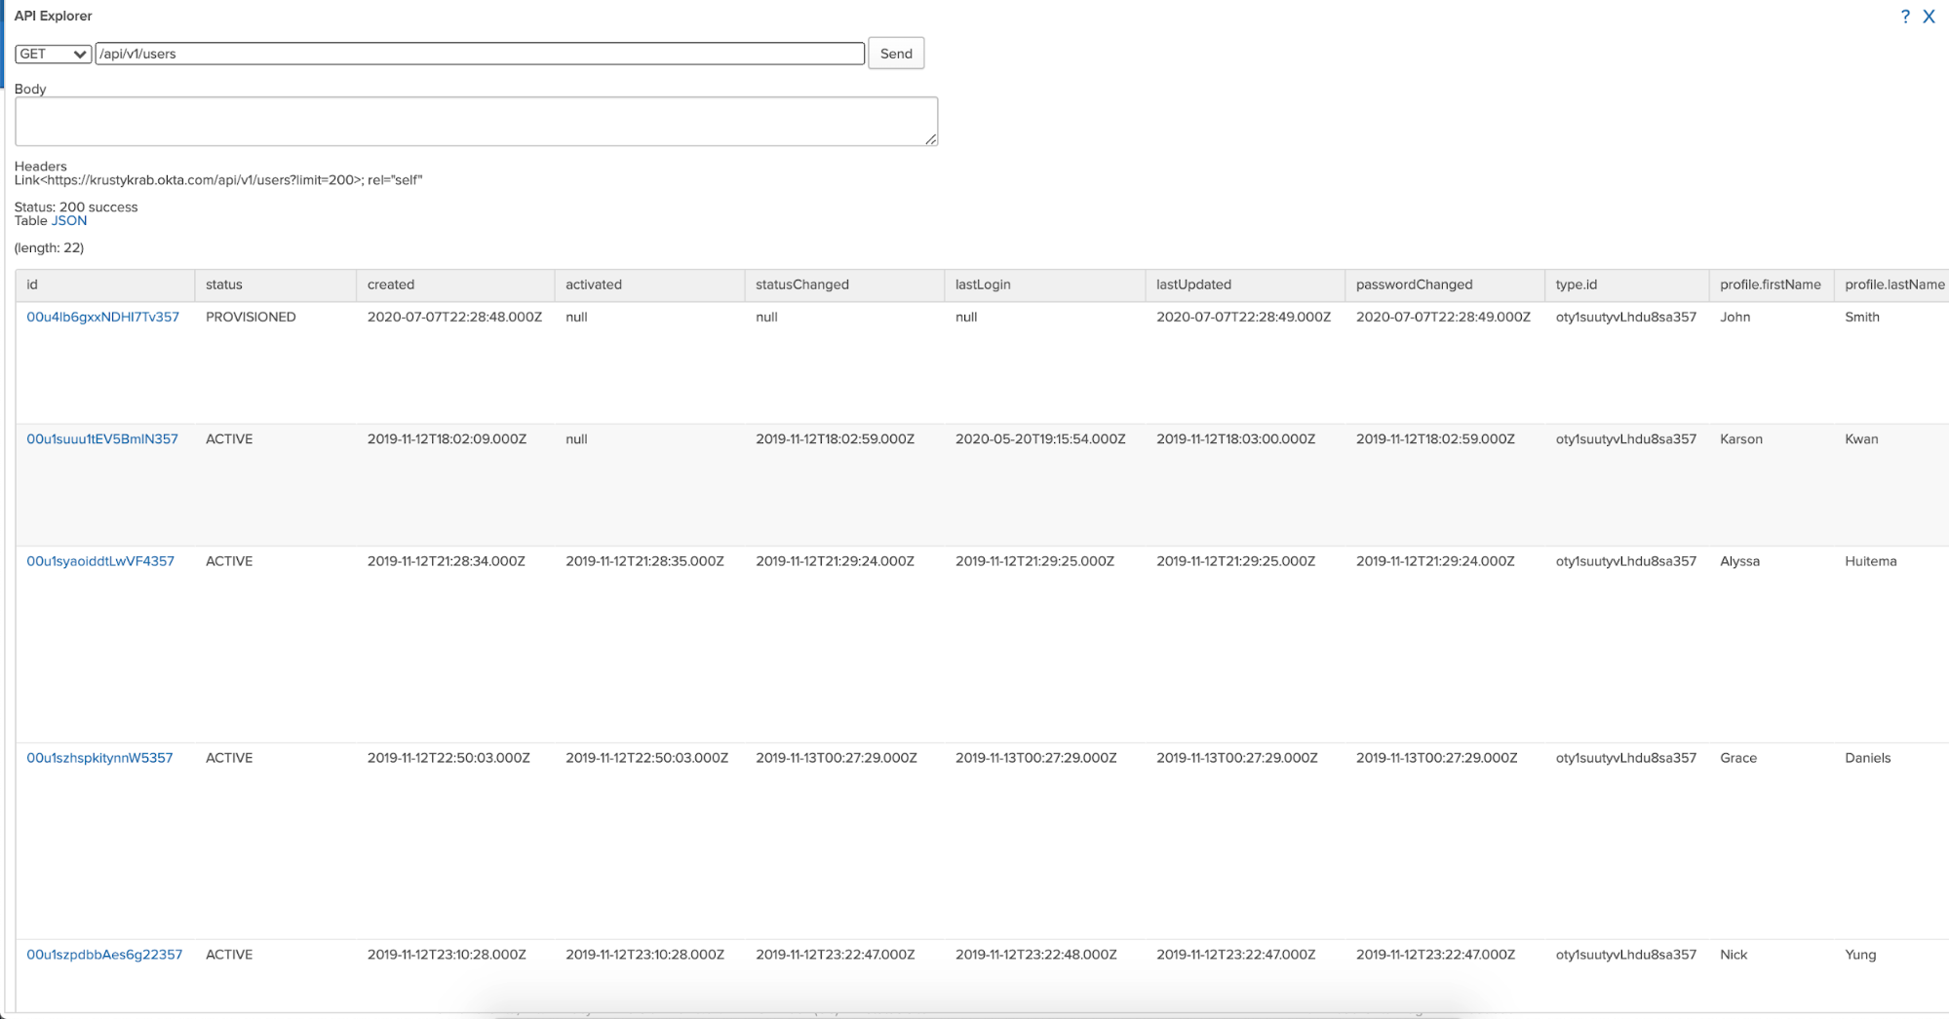Open user ID 00u4lb6gxxNDHI7Tv357
1949x1019 pixels.
coord(102,317)
